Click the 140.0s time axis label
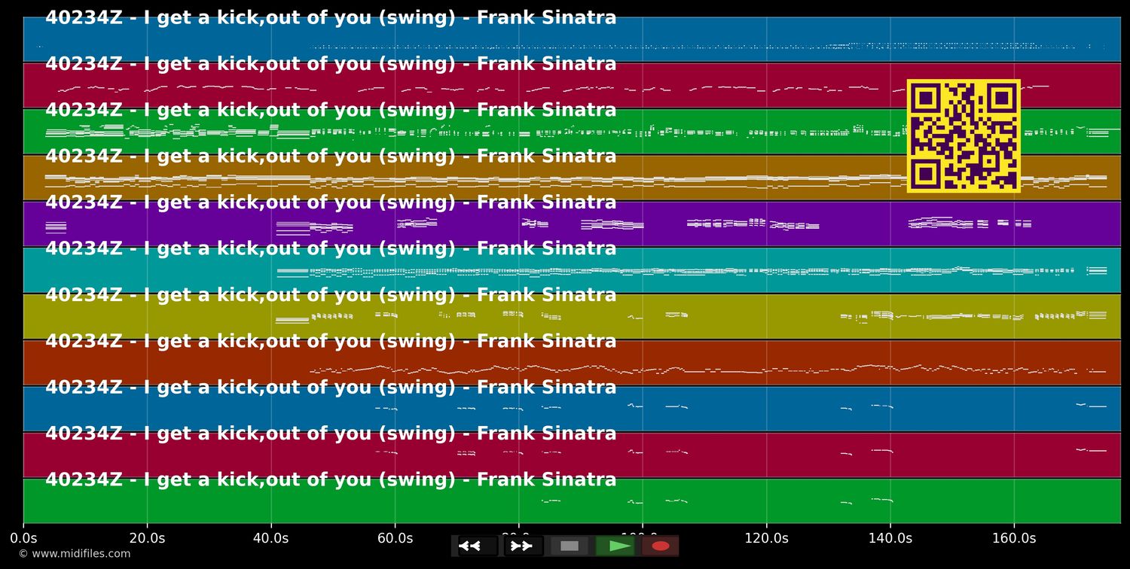Screen dimensions: 1130x569 890,538
